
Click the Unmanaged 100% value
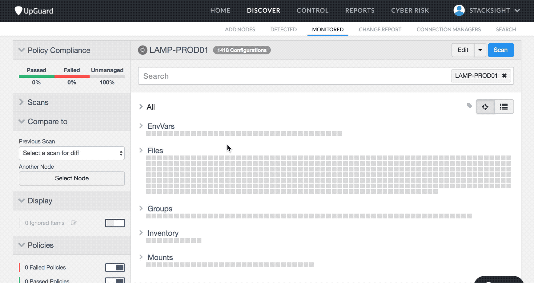[107, 82]
